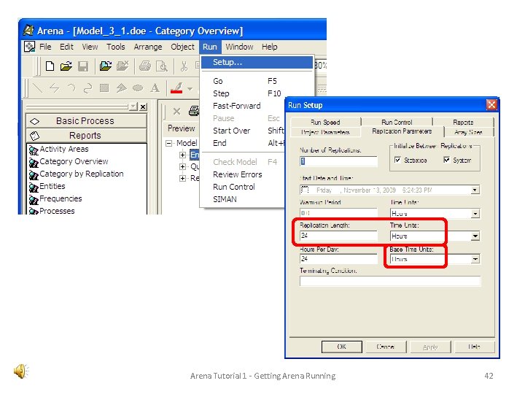Switch to the Run Control tab
The width and height of the screenshot is (525, 394).
[397, 123]
